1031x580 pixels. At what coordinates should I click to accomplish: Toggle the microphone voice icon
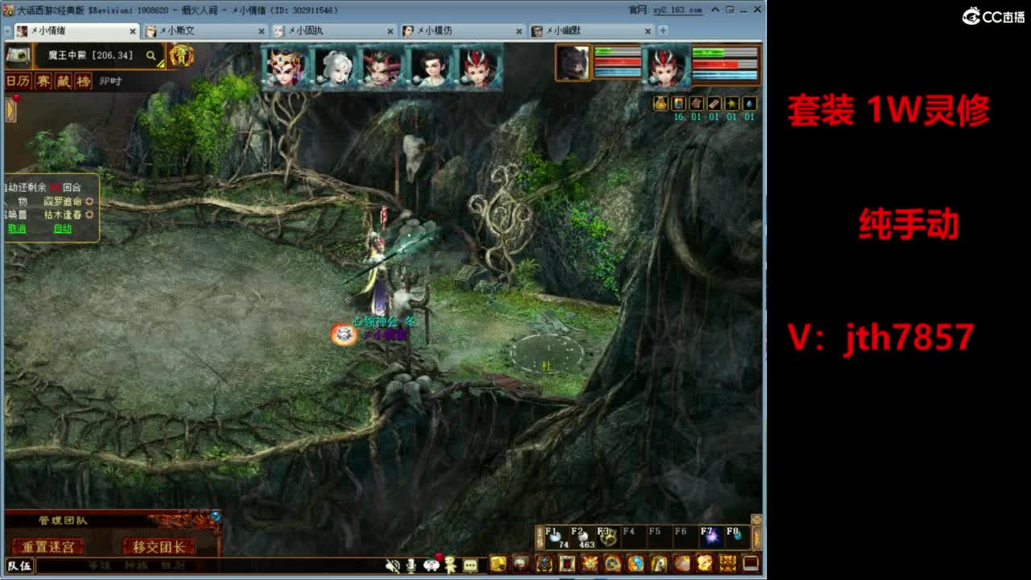[x=412, y=565]
